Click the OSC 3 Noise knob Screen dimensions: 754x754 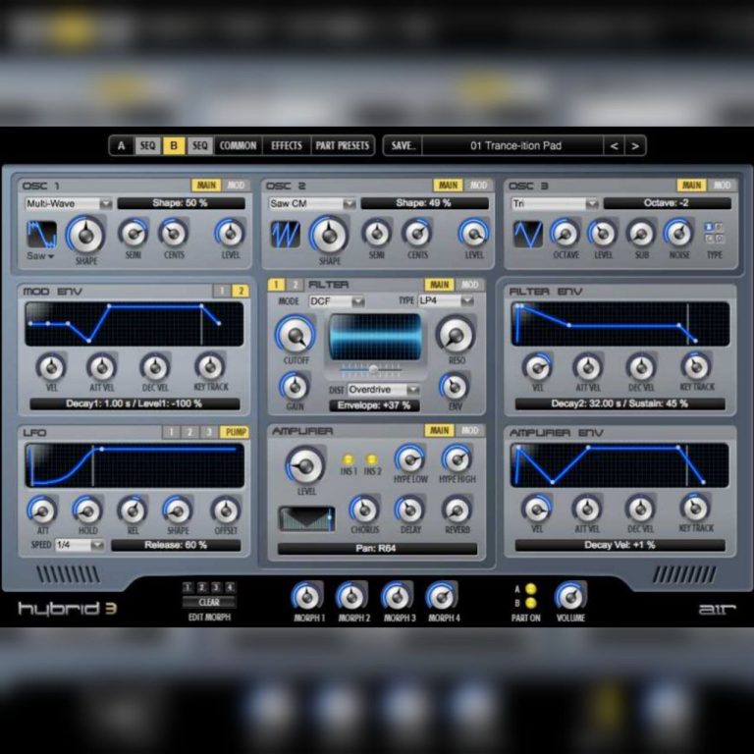click(x=679, y=234)
